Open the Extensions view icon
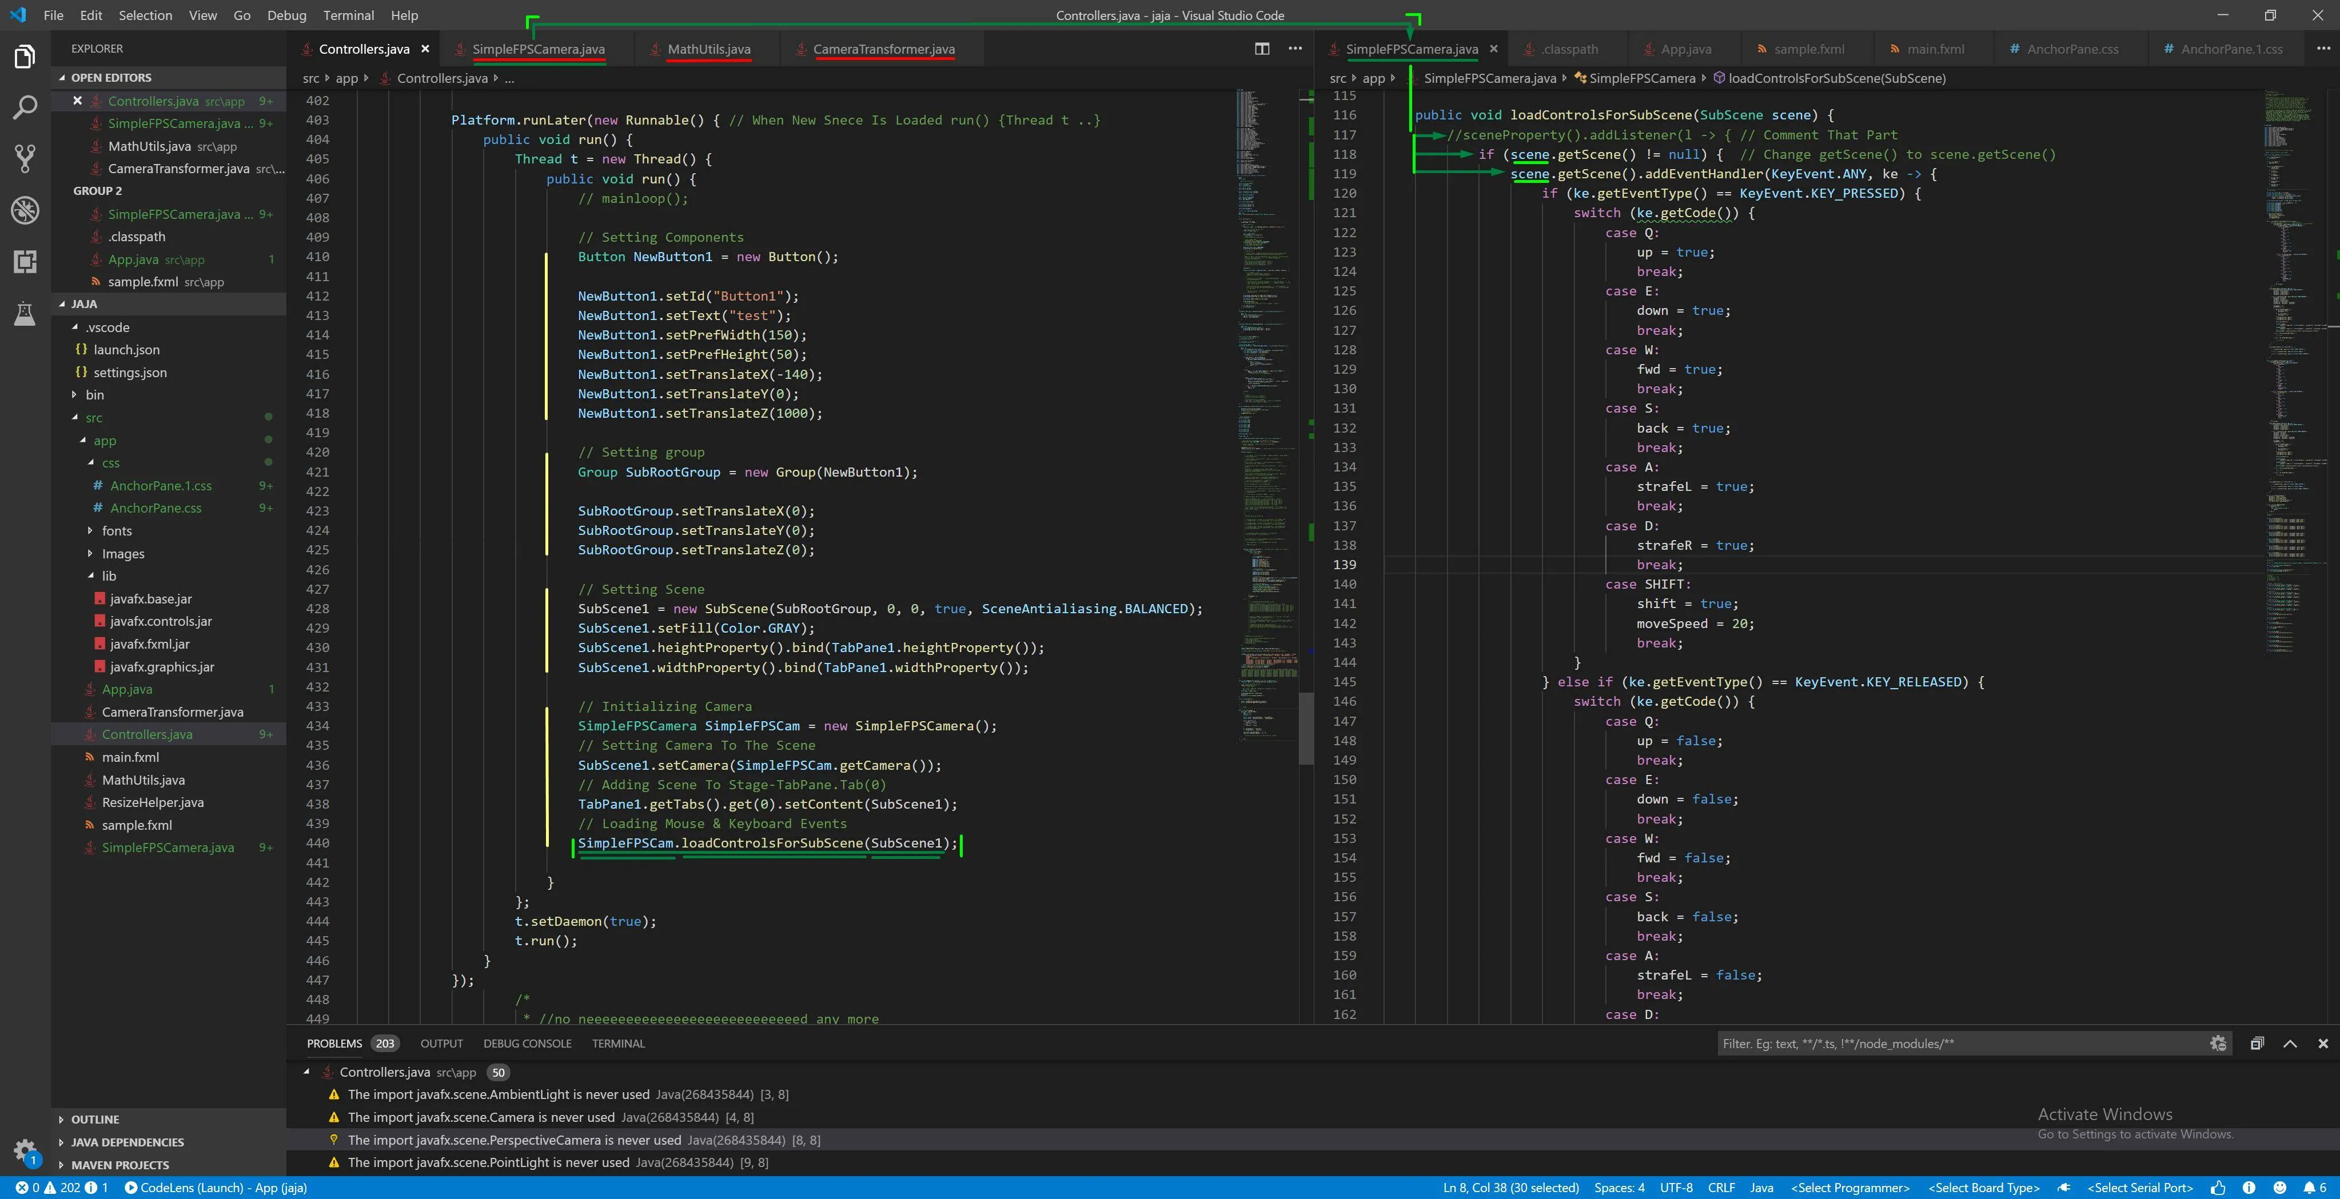 coord(25,262)
